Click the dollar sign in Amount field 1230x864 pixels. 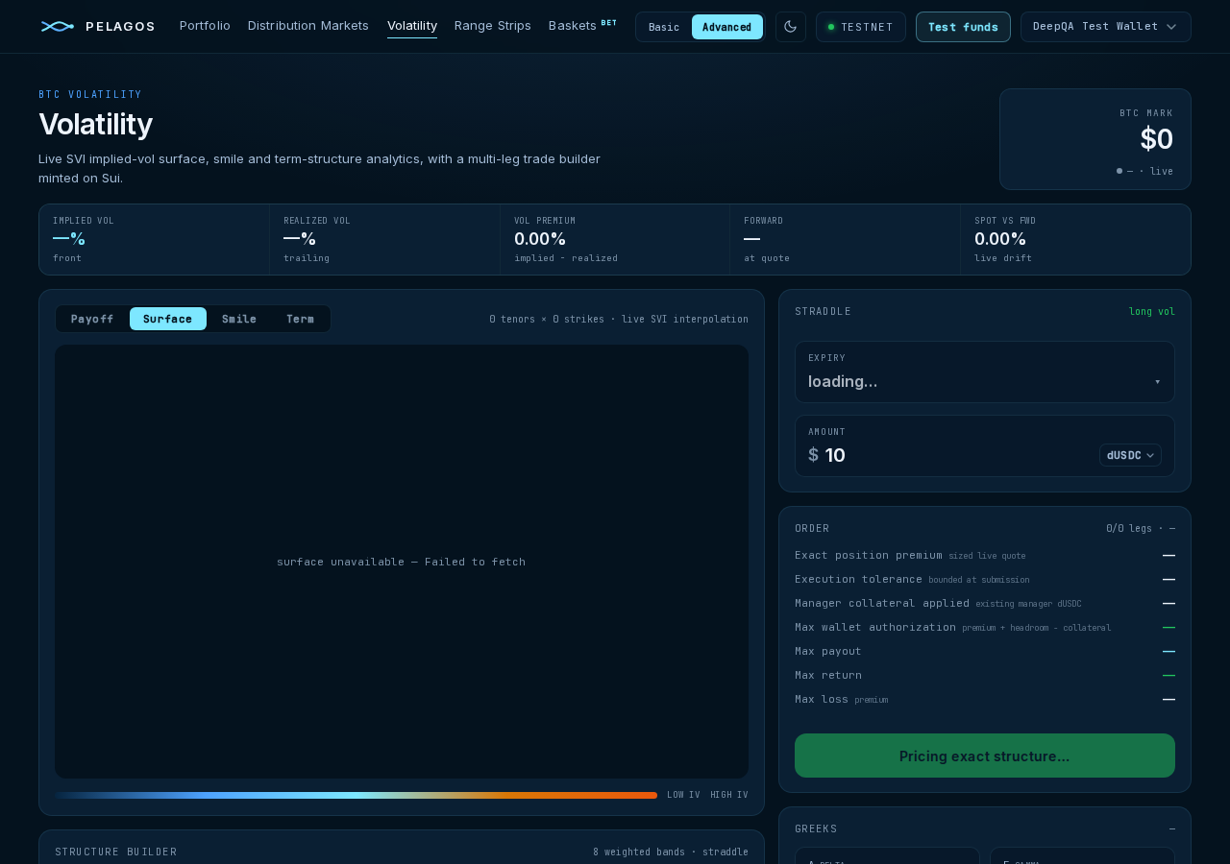point(813,455)
